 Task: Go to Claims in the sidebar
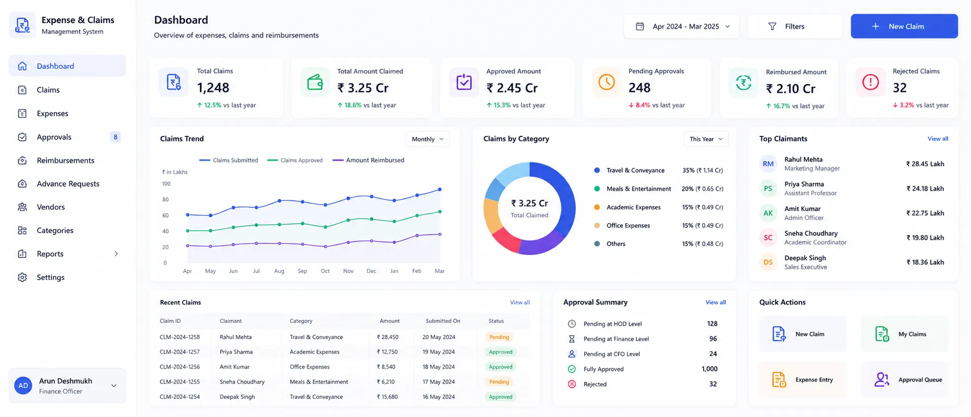pos(67,90)
